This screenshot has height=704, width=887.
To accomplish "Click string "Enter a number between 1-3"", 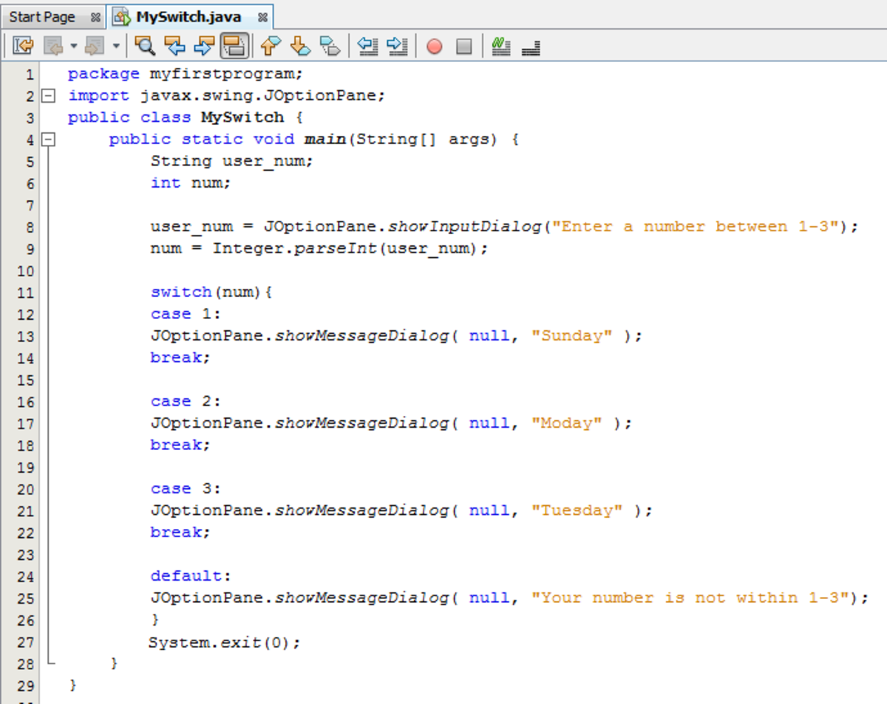I will (x=697, y=226).
